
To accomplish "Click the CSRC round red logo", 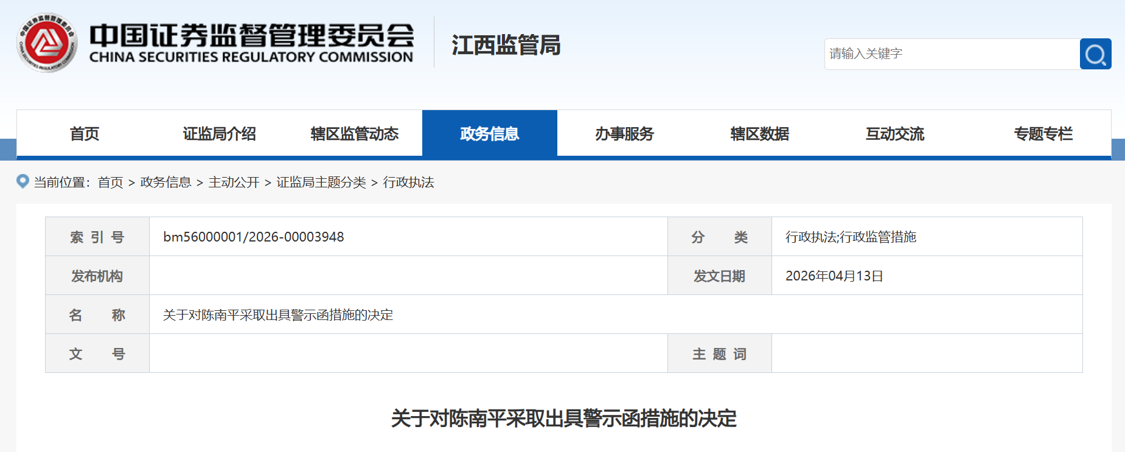I will coord(47,43).
